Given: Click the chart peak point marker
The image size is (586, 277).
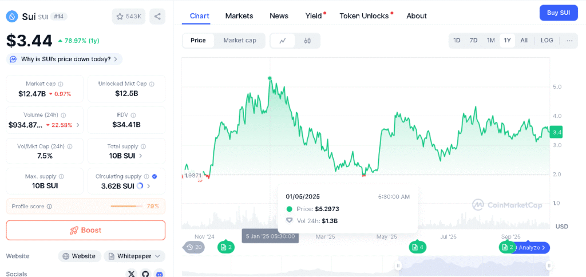Looking at the screenshot, I should pos(270,78).
